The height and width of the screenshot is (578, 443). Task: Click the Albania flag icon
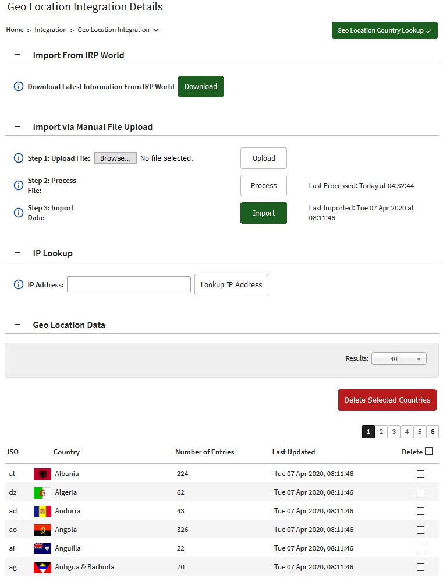point(42,474)
